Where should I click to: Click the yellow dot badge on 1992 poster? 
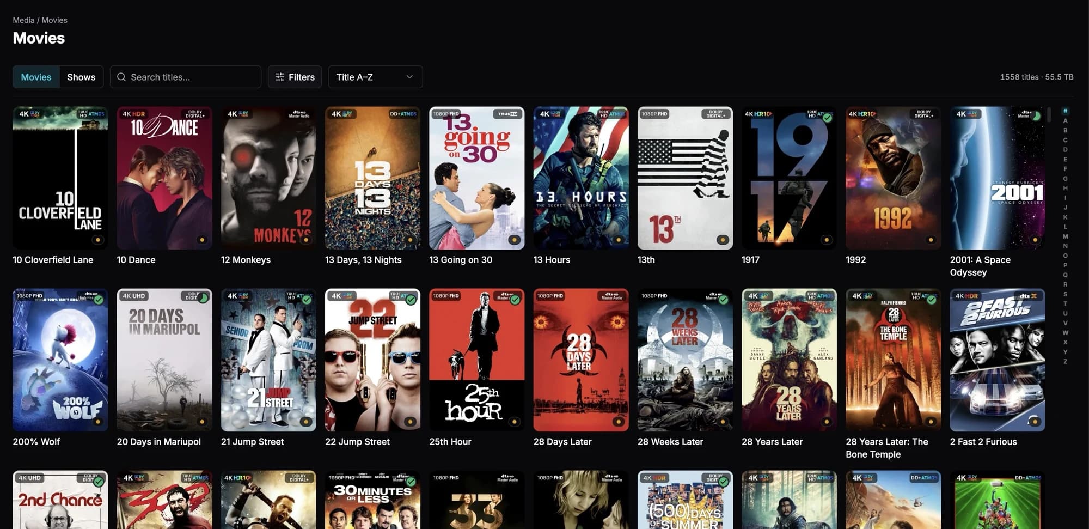(x=931, y=240)
